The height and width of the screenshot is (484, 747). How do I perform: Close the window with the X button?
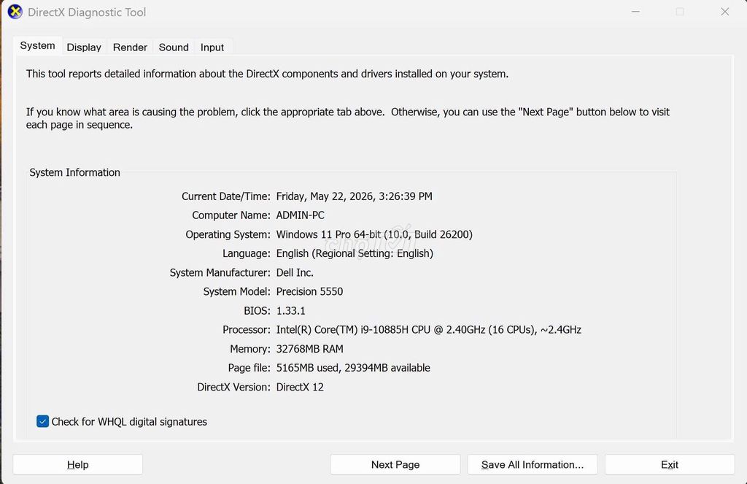[724, 12]
